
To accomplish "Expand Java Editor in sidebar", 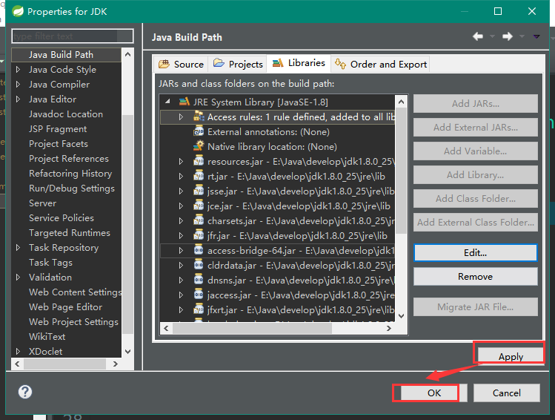I will (x=18, y=99).
